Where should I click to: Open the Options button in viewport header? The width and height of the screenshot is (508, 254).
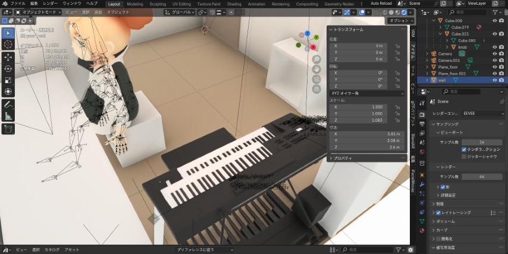pyautogui.click(x=397, y=20)
